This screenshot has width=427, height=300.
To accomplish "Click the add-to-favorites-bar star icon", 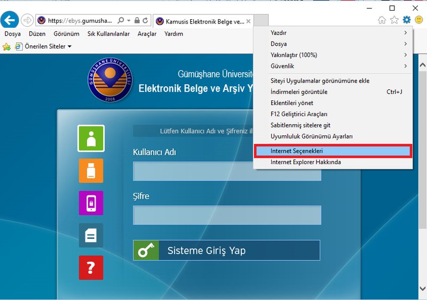I will (6, 47).
